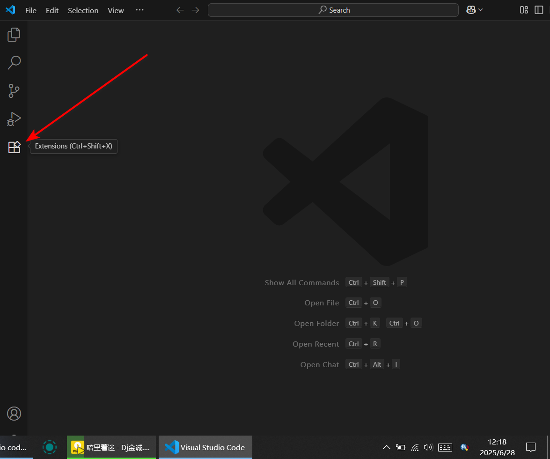Open the Customize Layout control
Viewport: 550px width, 459px height.
(x=523, y=9)
